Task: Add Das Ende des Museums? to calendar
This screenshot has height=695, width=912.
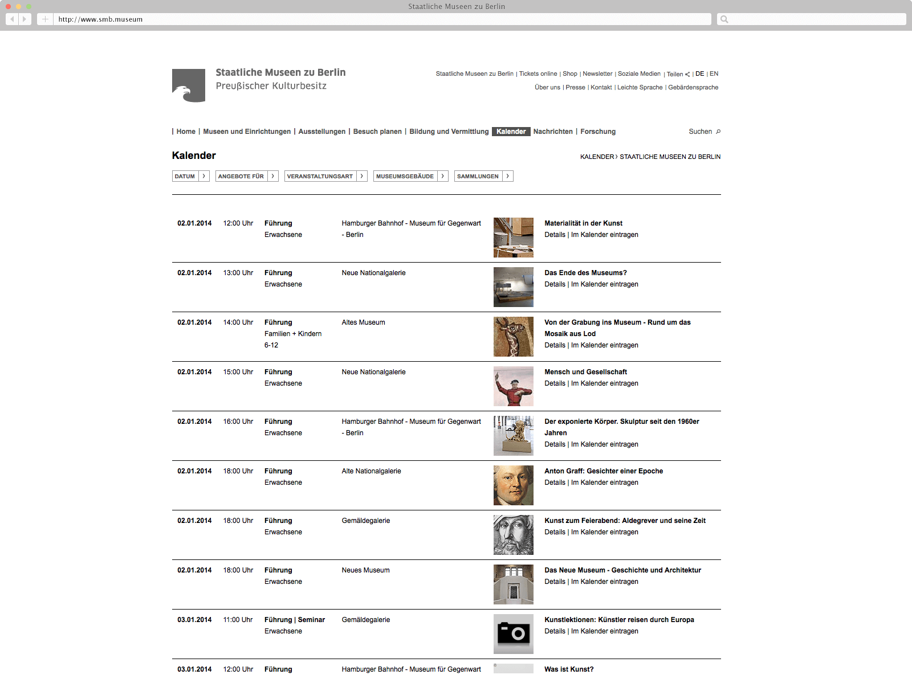Action: click(x=605, y=284)
